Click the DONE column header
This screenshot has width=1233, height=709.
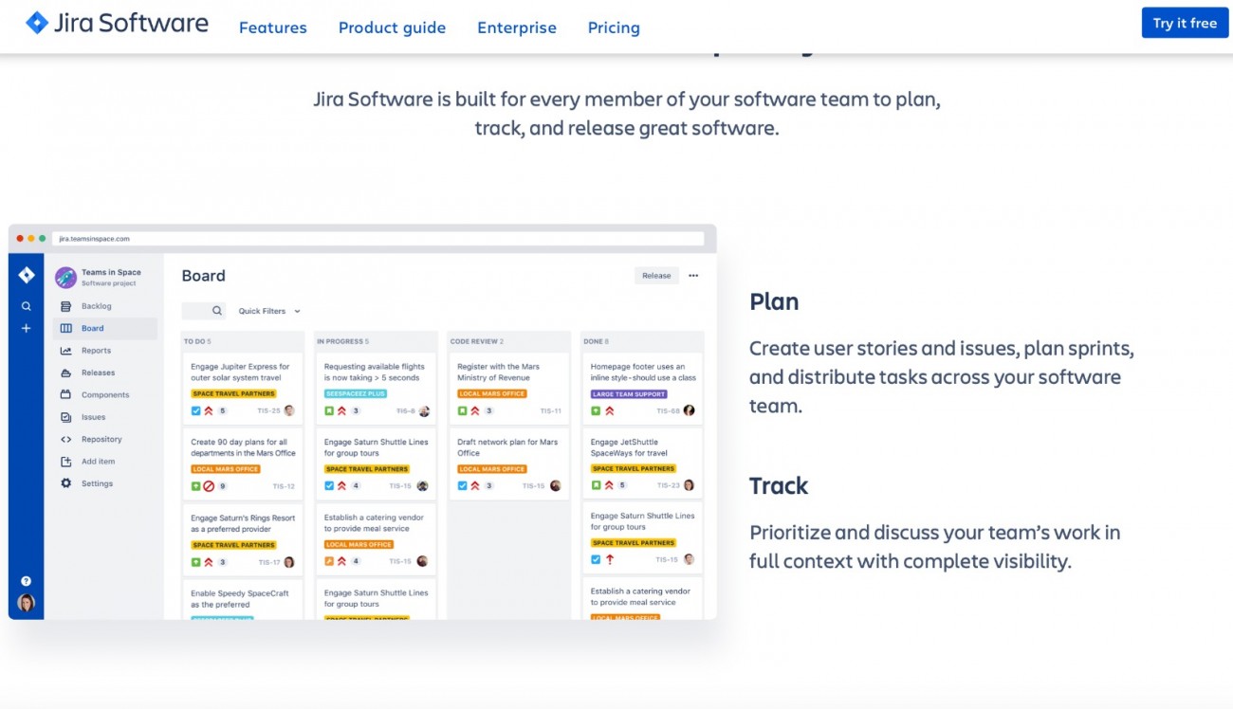pos(642,341)
